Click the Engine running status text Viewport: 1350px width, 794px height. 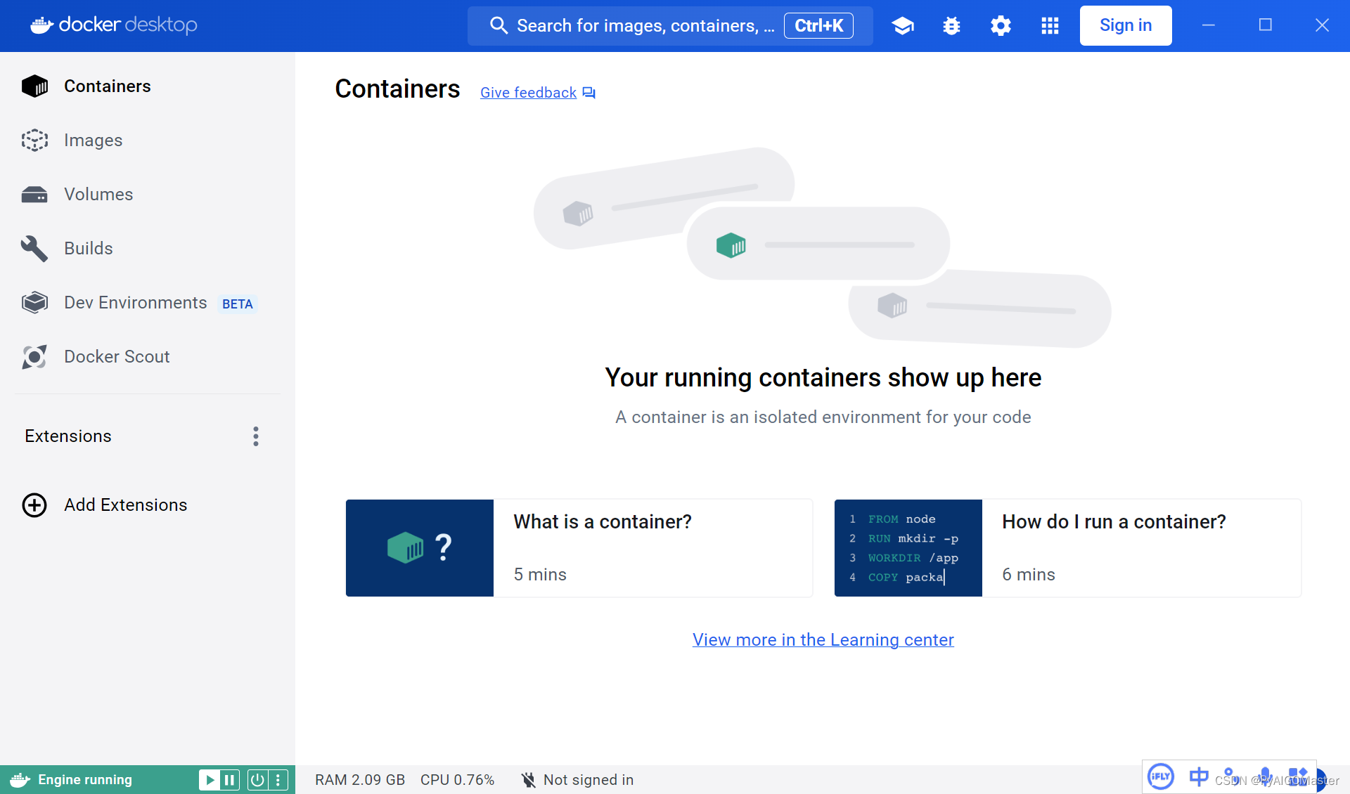[x=85, y=780]
